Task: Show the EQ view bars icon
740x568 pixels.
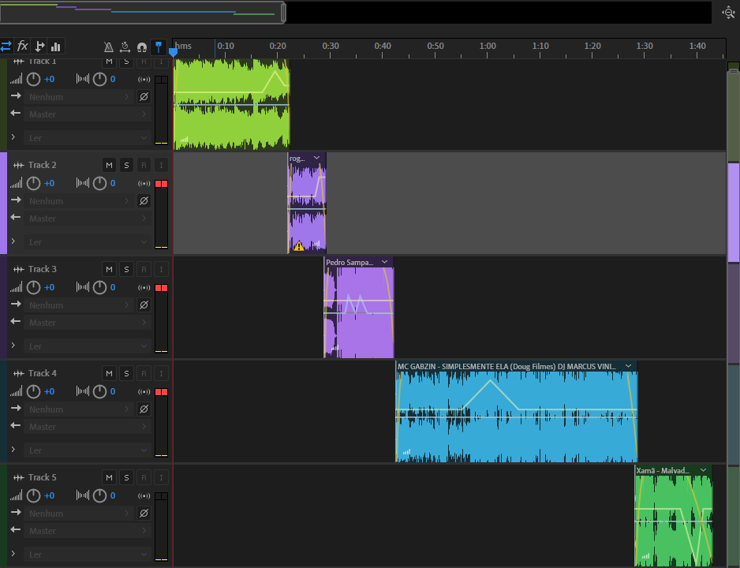Action: (x=56, y=46)
